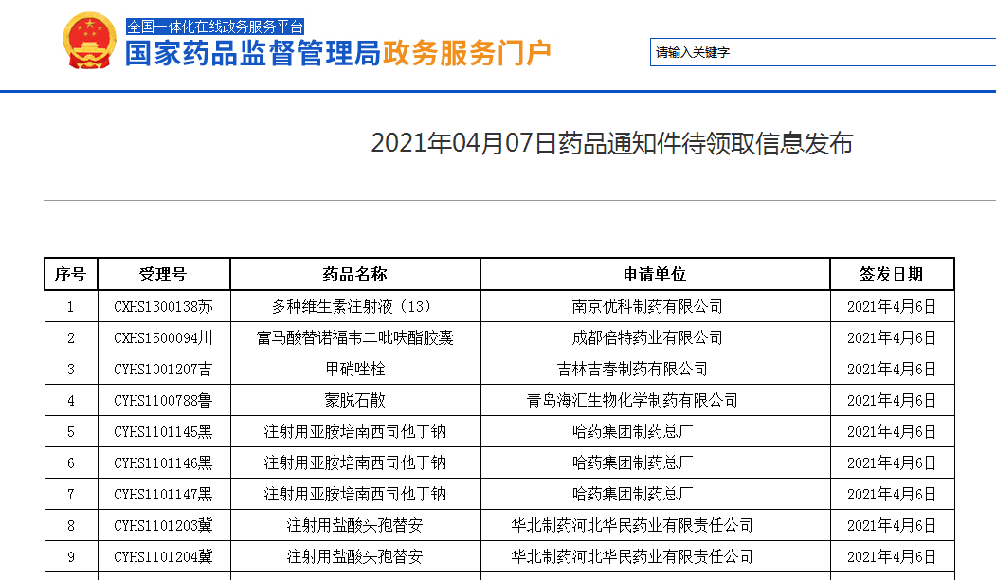The width and height of the screenshot is (996, 580).
Task: Select cell CXHS1300138苏
Action: coord(163,307)
